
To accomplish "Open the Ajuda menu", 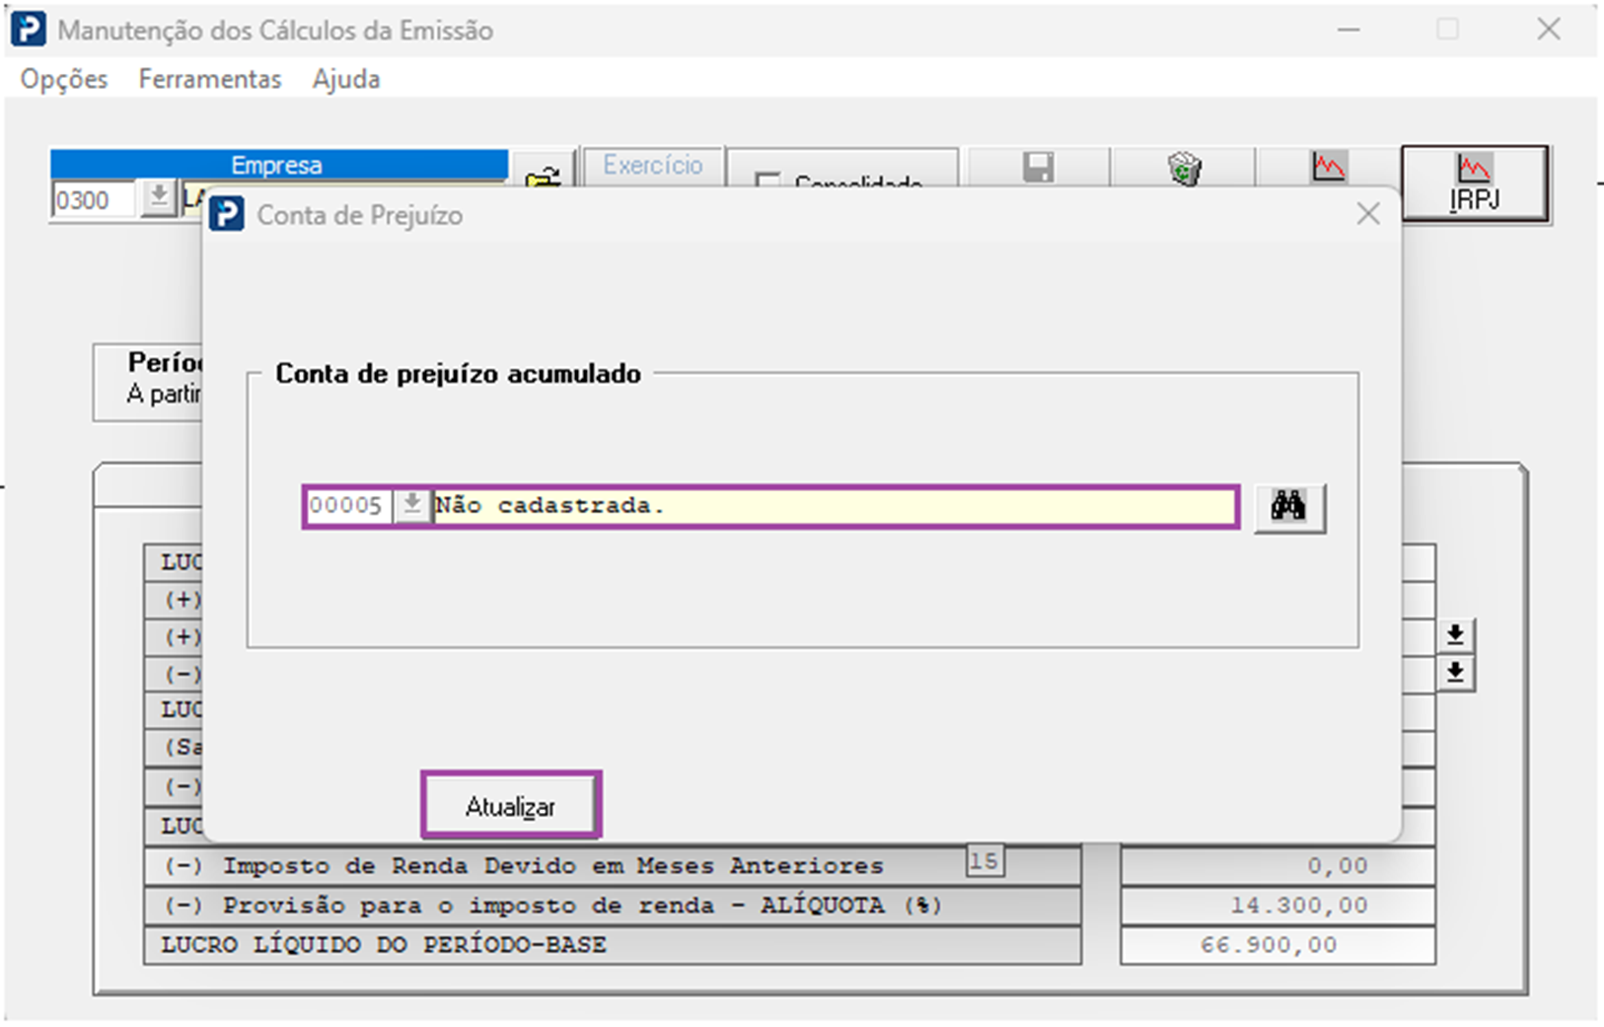I will (x=346, y=79).
